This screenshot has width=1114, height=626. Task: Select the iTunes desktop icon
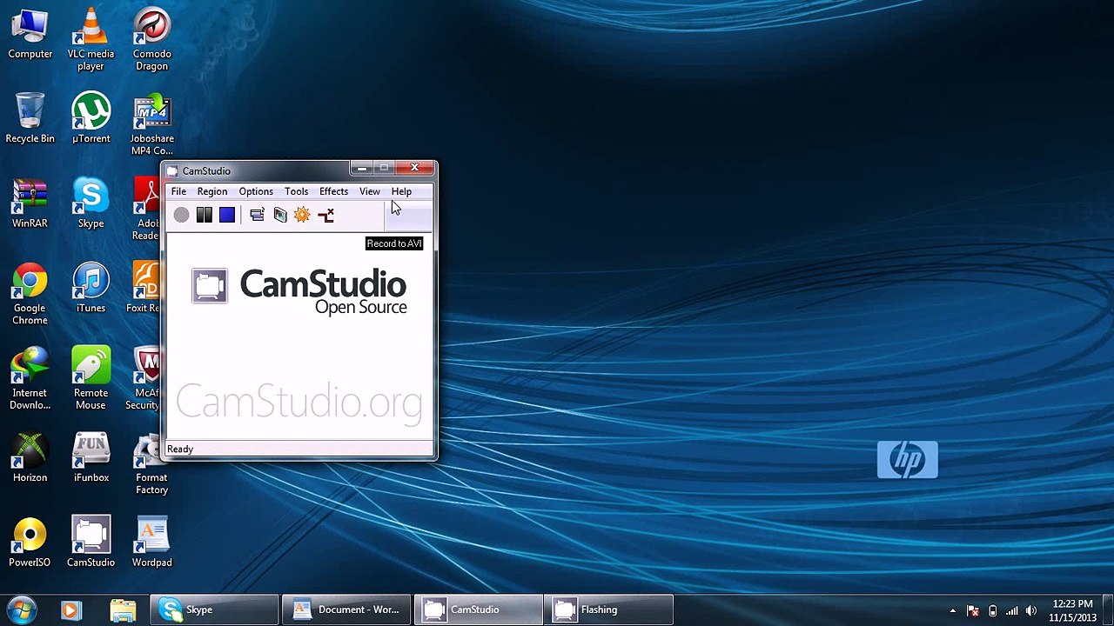91,288
